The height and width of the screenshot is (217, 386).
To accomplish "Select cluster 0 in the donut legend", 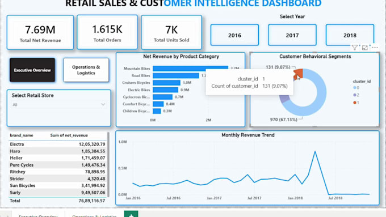I will click(356, 88).
